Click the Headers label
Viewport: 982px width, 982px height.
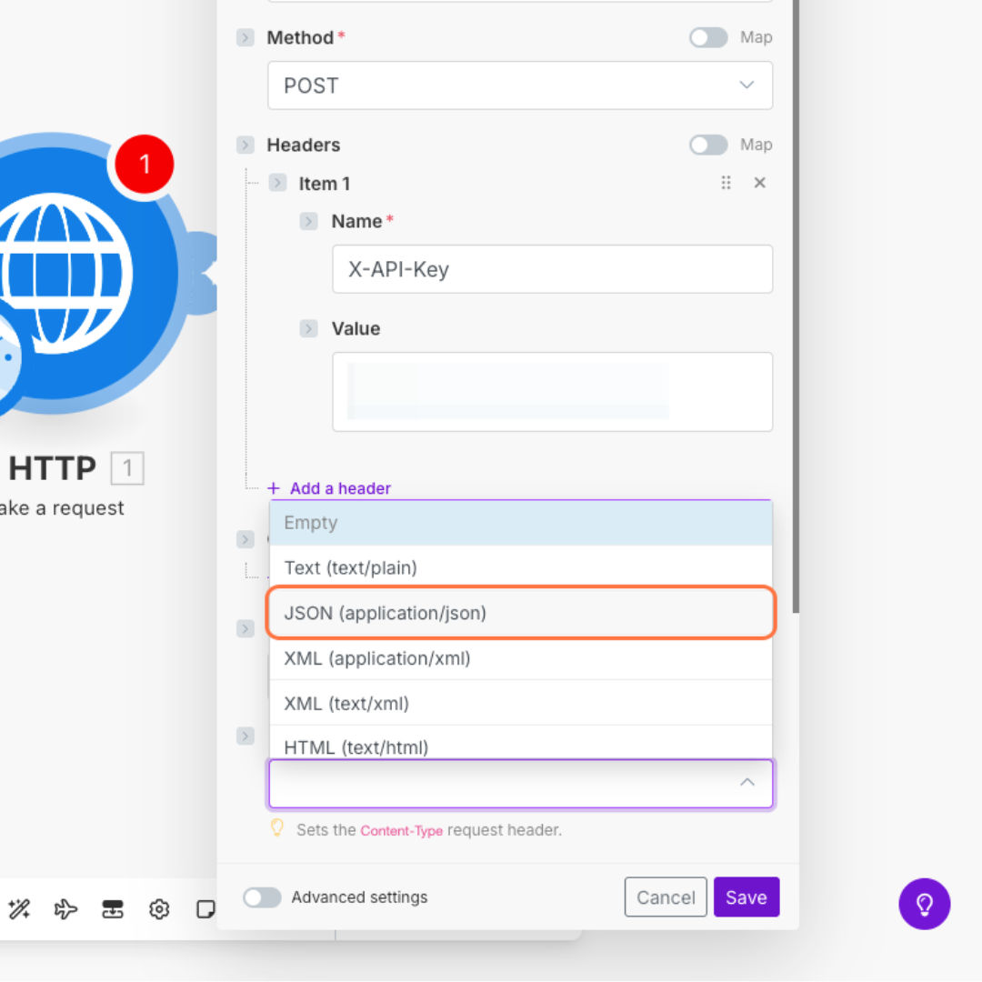304,145
